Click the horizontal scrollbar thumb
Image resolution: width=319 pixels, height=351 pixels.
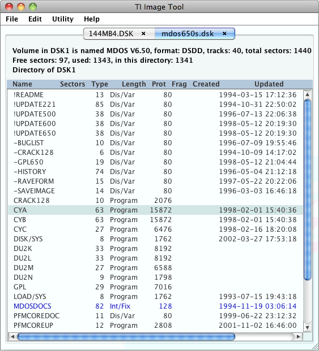point(126,336)
